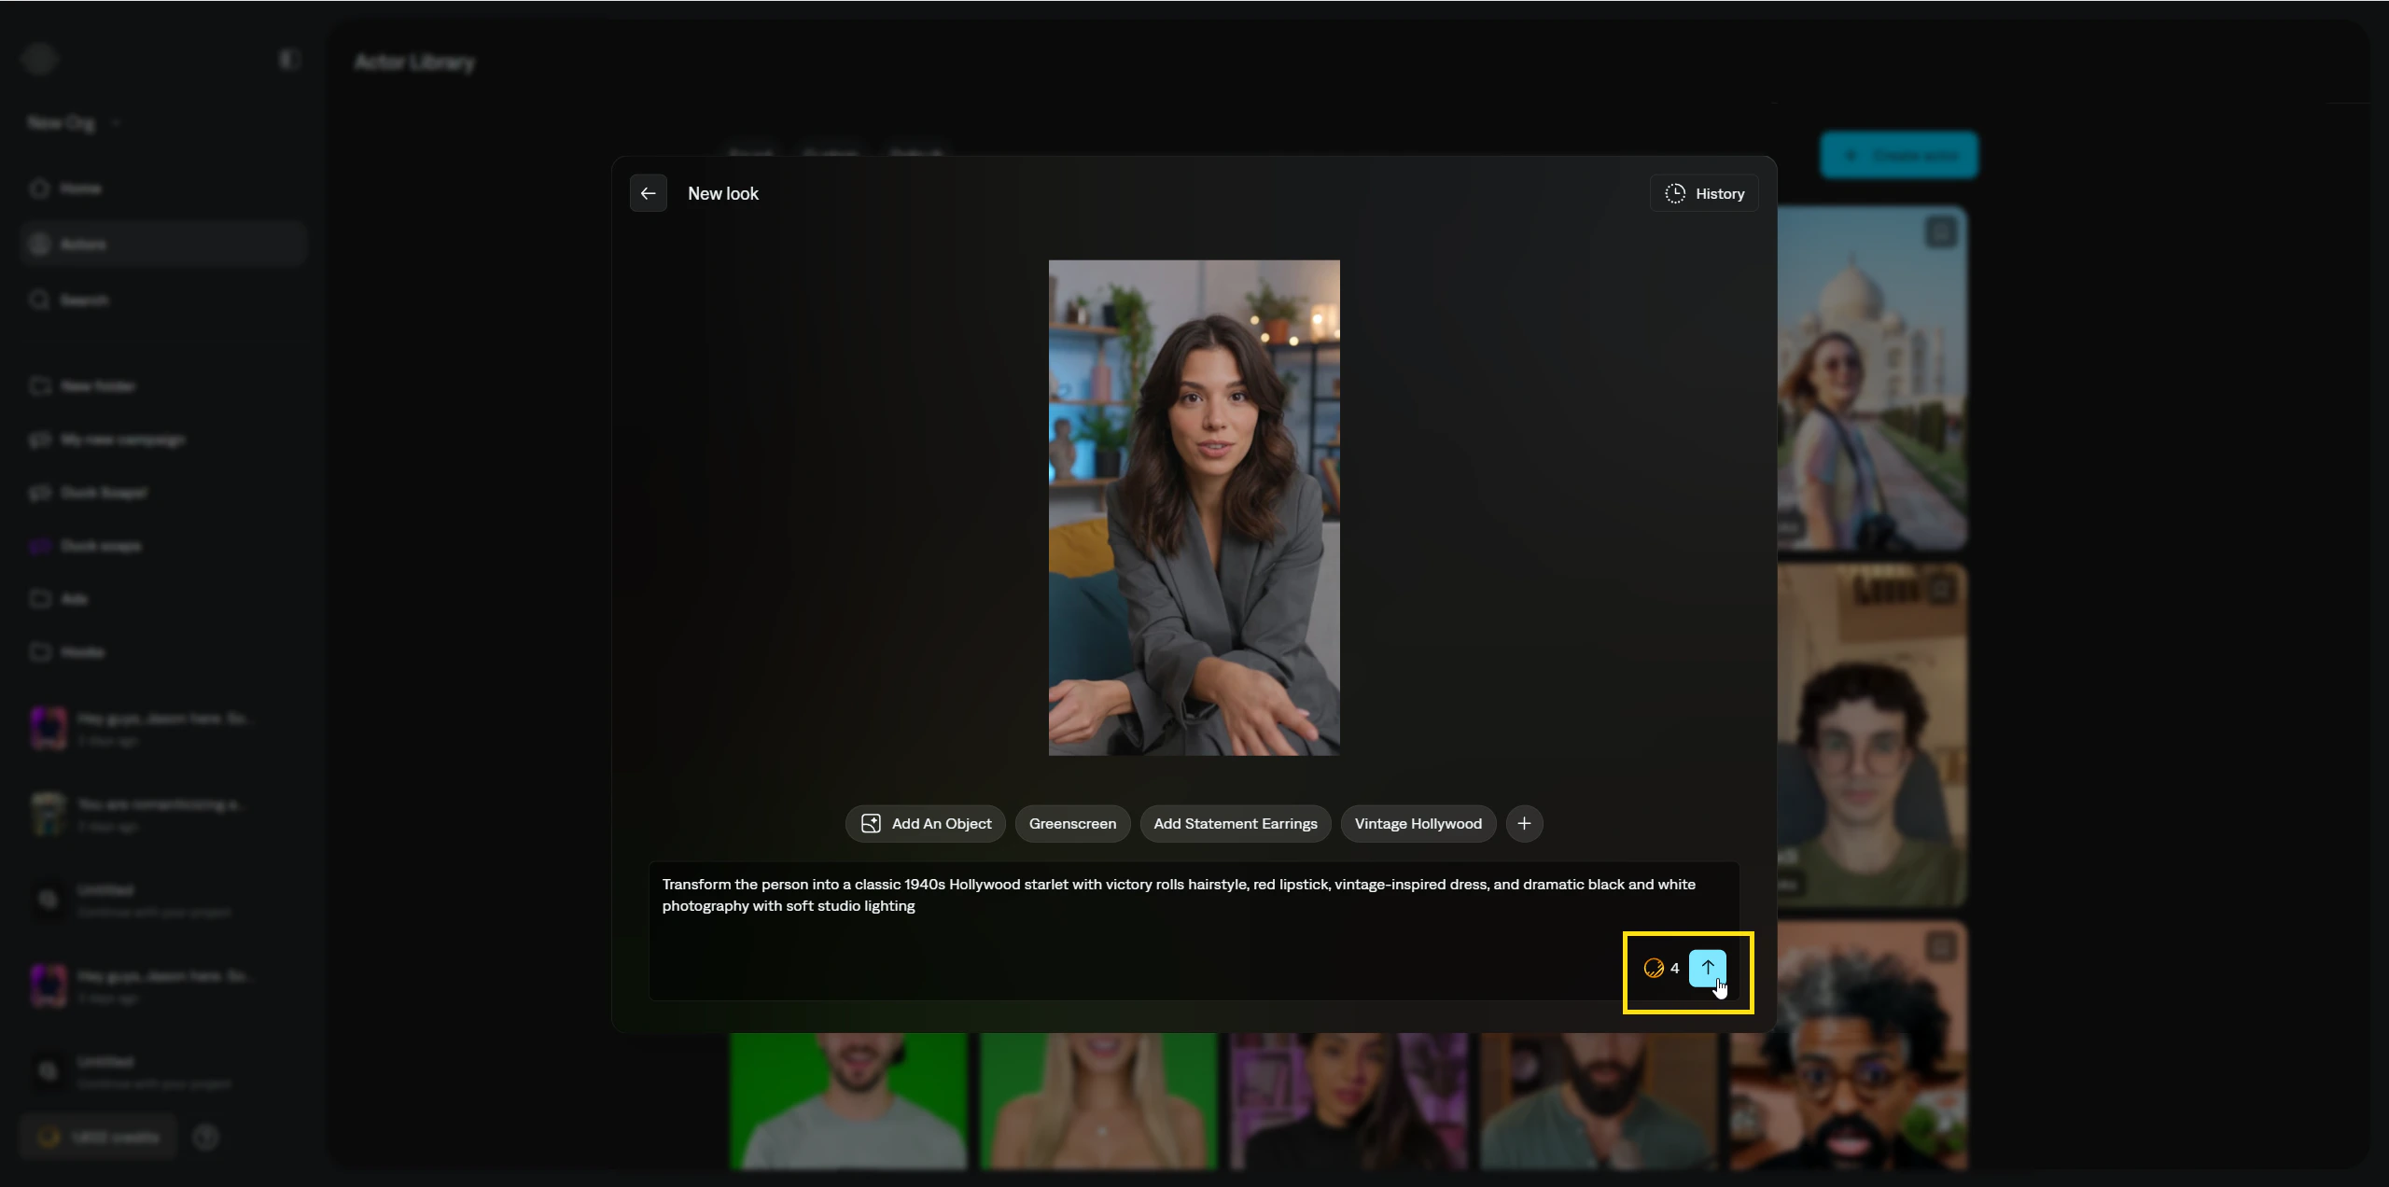Select the green-screen man in gray shirt card
The height and width of the screenshot is (1187, 2389).
[848, 1101]
